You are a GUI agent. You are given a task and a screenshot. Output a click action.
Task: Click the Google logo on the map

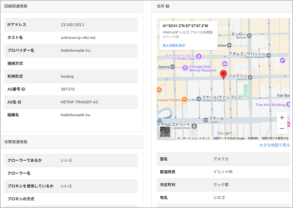click(223, 133)
